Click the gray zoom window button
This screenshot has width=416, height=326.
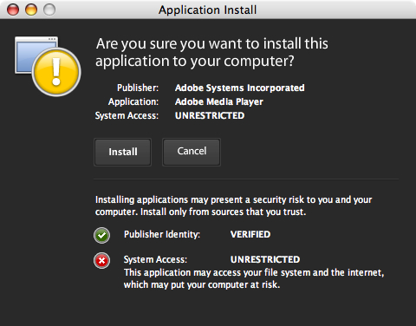49,10
